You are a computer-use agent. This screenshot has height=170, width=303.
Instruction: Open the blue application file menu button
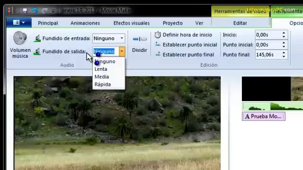click(19, 23)
